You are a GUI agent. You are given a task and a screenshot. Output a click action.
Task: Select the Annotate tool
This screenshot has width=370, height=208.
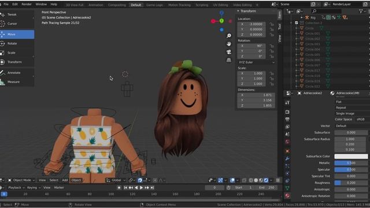17,73
